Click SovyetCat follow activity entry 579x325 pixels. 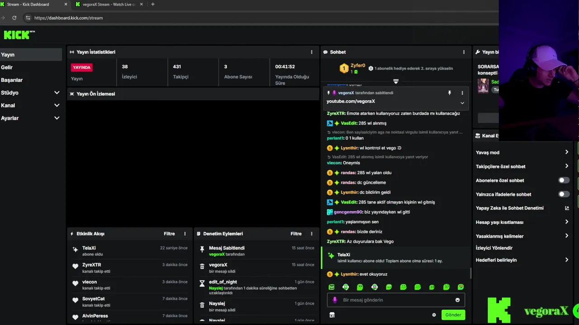coord(130,302)
